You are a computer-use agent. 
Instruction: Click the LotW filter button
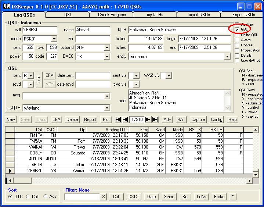(x=202, y=197)
